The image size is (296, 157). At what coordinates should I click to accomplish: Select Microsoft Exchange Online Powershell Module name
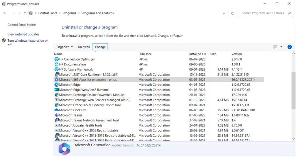(x=91, y=95)
